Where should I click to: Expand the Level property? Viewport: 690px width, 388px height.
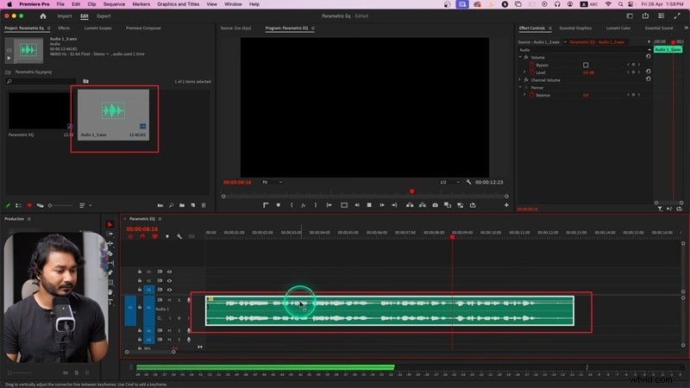point(524,72)
